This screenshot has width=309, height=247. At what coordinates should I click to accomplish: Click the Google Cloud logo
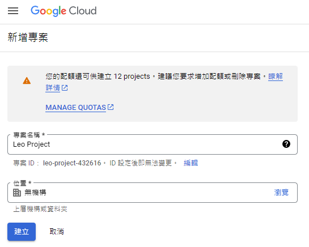[64, 11]
